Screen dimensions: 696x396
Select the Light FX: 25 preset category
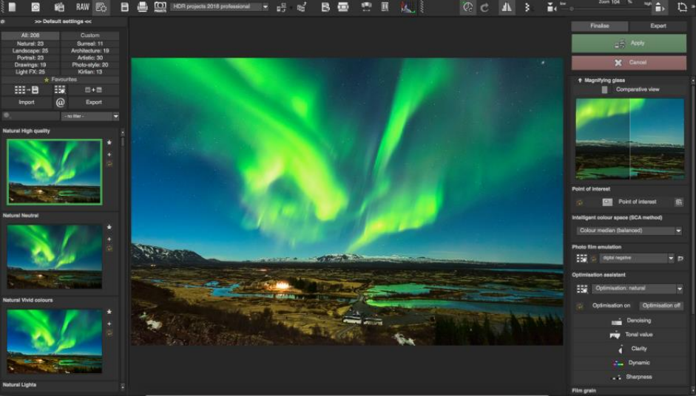(x=30, y=72)
